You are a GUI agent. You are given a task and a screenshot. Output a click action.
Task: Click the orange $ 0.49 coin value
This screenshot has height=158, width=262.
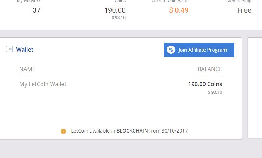[x=179, y=10]
